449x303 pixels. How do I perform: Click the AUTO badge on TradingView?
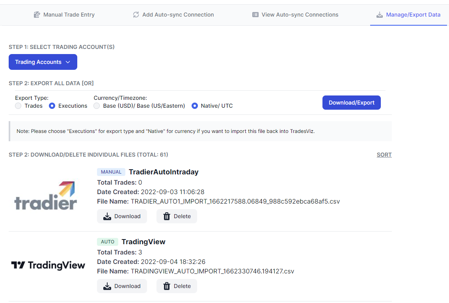click(107, 242)
